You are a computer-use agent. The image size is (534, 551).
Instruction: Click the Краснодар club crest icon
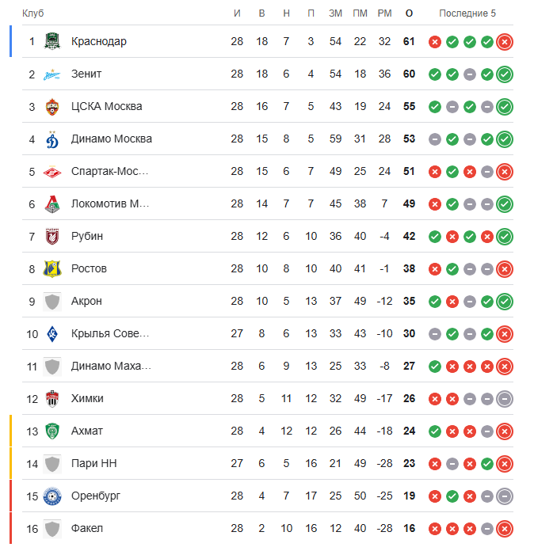(x=52, y=41)
